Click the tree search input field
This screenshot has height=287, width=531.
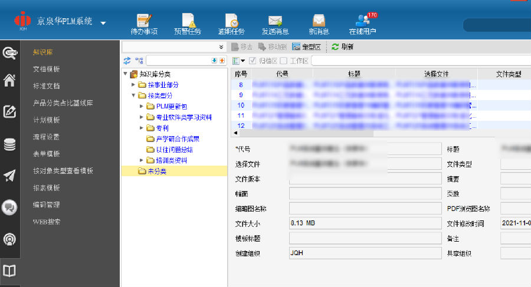179,61
